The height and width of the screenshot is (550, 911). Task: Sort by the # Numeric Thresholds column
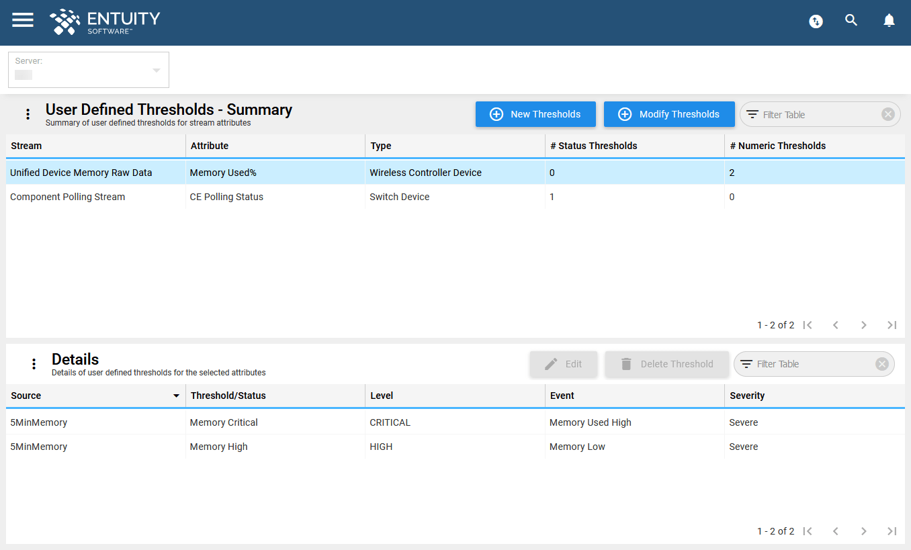[778, 146]
